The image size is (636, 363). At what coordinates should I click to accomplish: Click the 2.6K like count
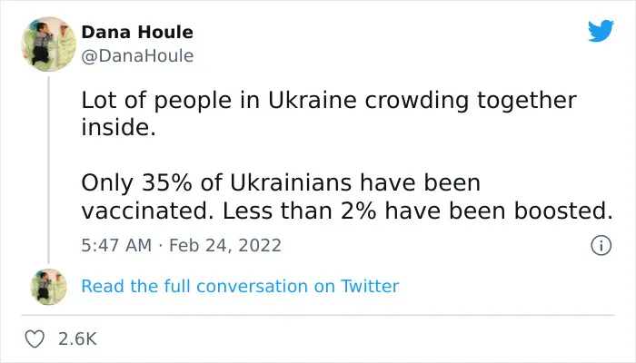point(77,338)
